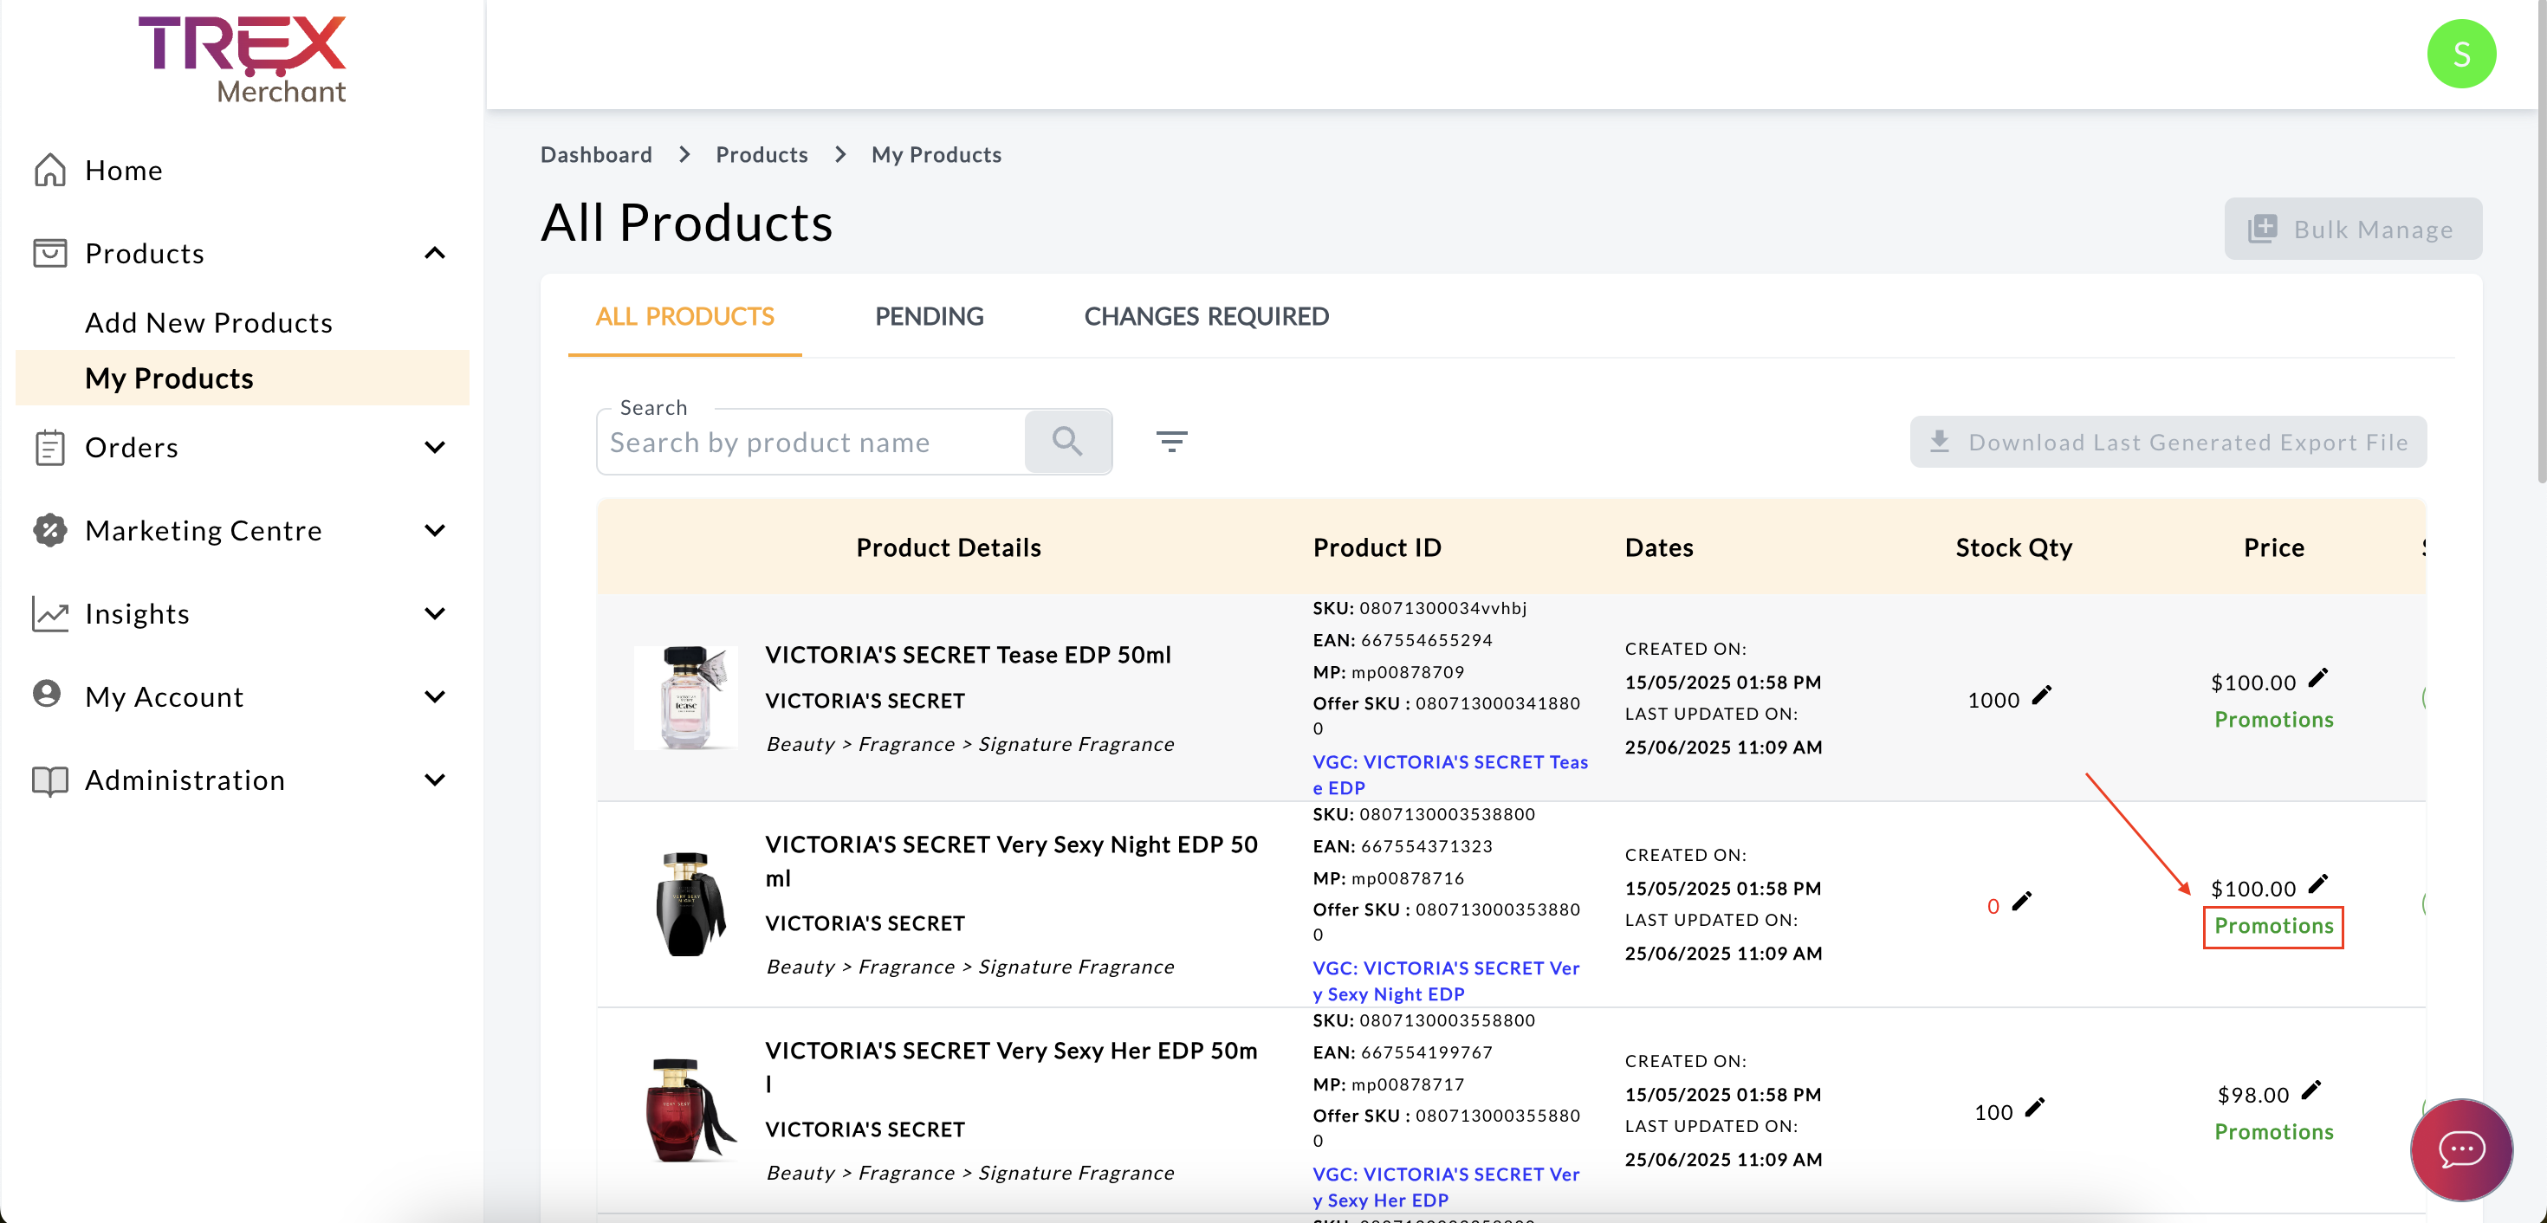2547x1223 pixels.
Task: Edit $98.00 price pencil icon
Action: 2310,1090
